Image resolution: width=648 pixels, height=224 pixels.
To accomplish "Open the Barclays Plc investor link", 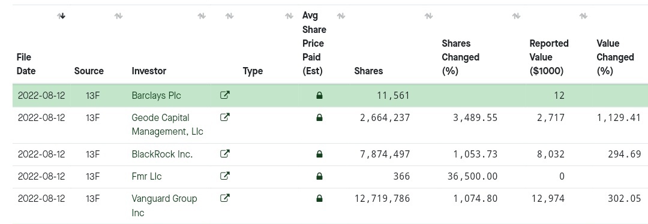I will 156,96.
